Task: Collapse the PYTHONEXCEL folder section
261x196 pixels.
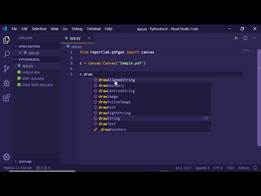Action: [x=16, y=60]
